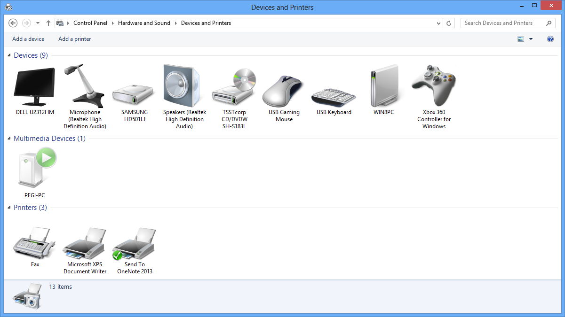The image size is (565, 317).
Task: Open the recent locations dropdown arrow
Action: [x=38, y=23]
